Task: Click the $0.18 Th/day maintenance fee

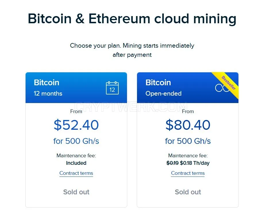Action: click(195, 163)
